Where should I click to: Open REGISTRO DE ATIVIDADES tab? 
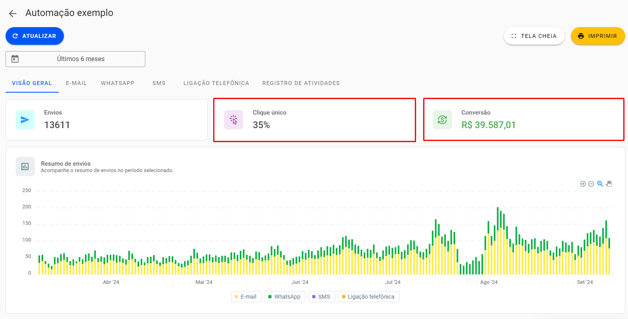(301, 83)
